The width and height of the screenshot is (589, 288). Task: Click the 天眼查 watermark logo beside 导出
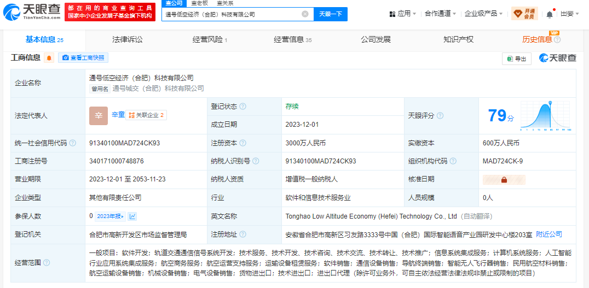tap(557, 58)
